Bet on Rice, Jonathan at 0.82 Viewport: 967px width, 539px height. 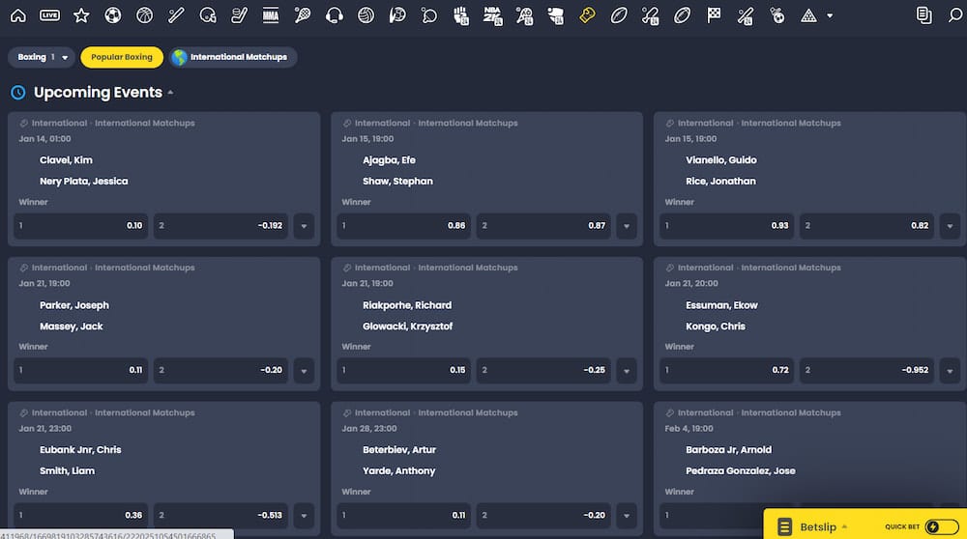click(866, 226)
